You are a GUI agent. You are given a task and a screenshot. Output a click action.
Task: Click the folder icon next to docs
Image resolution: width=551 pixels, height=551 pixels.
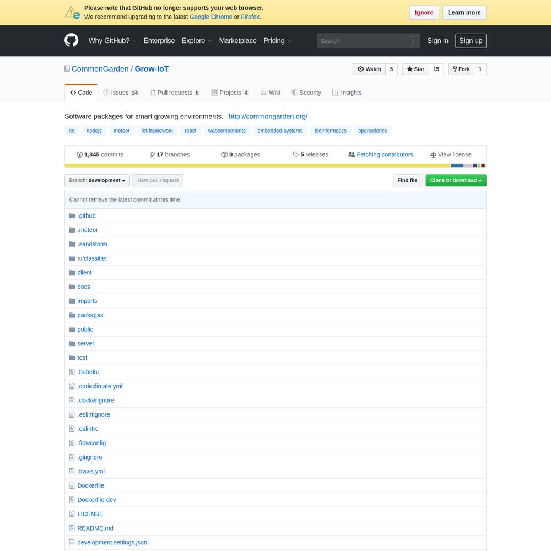[72, 287]
